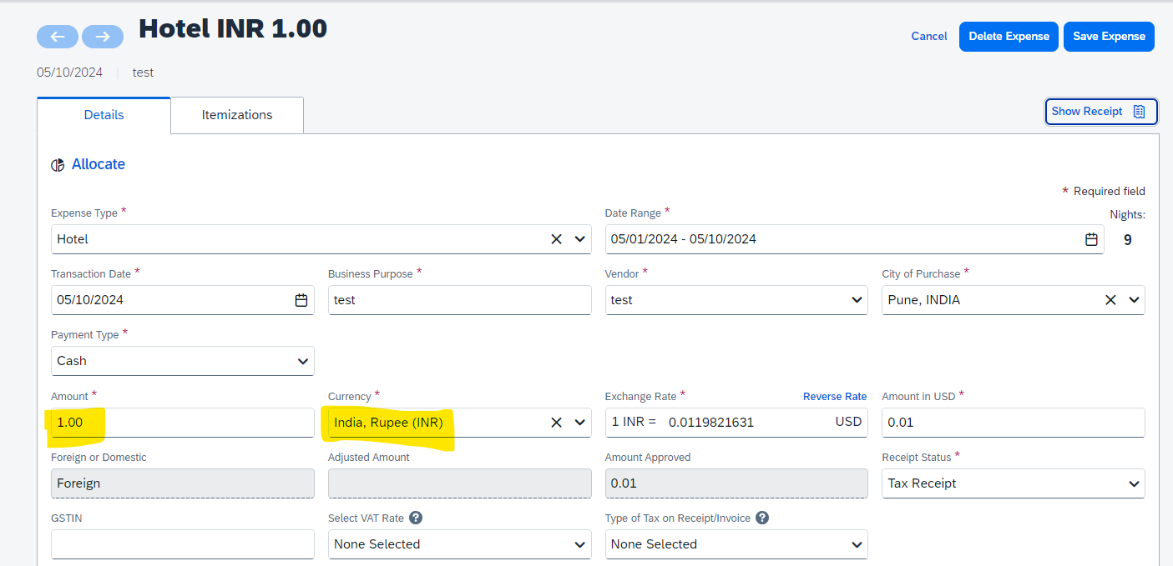Clear the City of Purchase value
The width and height of the screenshot is (1173, 566).
(1110, 300)
